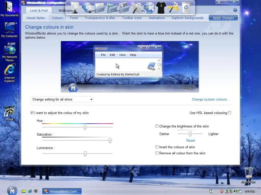Open the music folder dock icon
261x195 pixels.
pyautogui.click(x=112, y=7)
